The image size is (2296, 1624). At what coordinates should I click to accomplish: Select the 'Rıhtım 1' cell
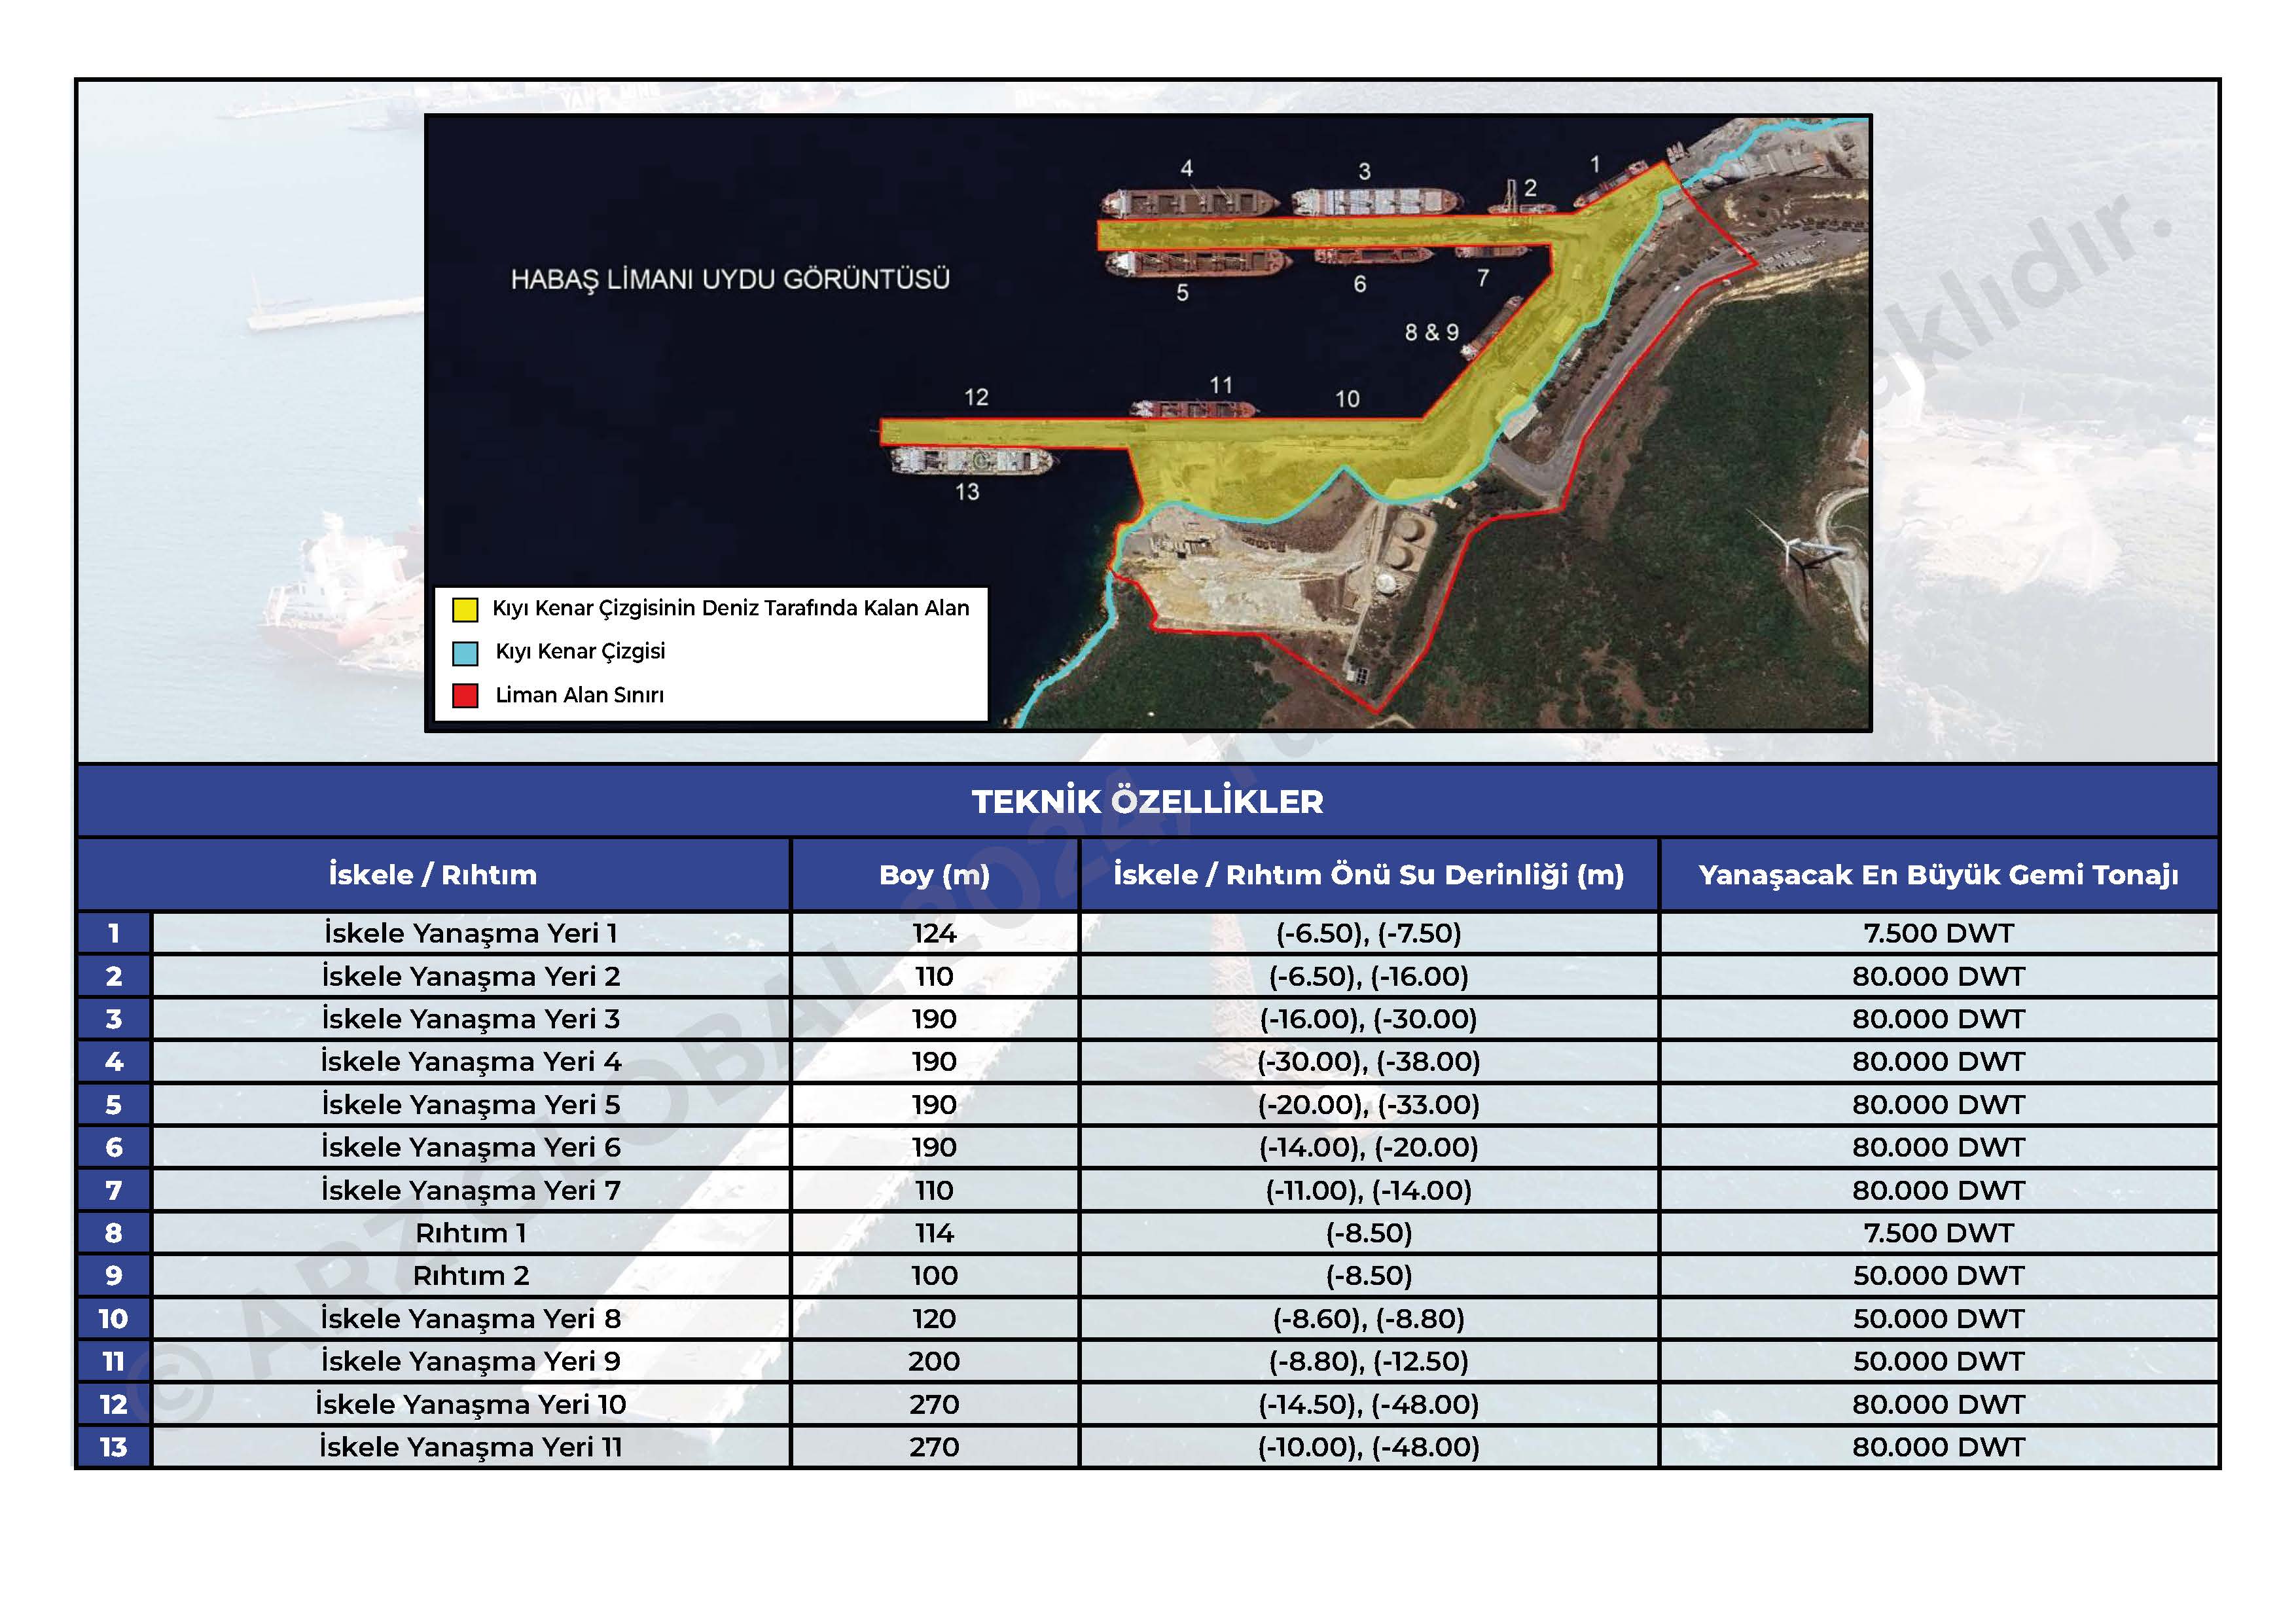tap(471, 1233)
